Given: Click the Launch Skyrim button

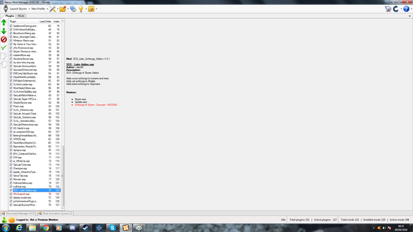Looking at the screenshot, I should click(15, 9).
